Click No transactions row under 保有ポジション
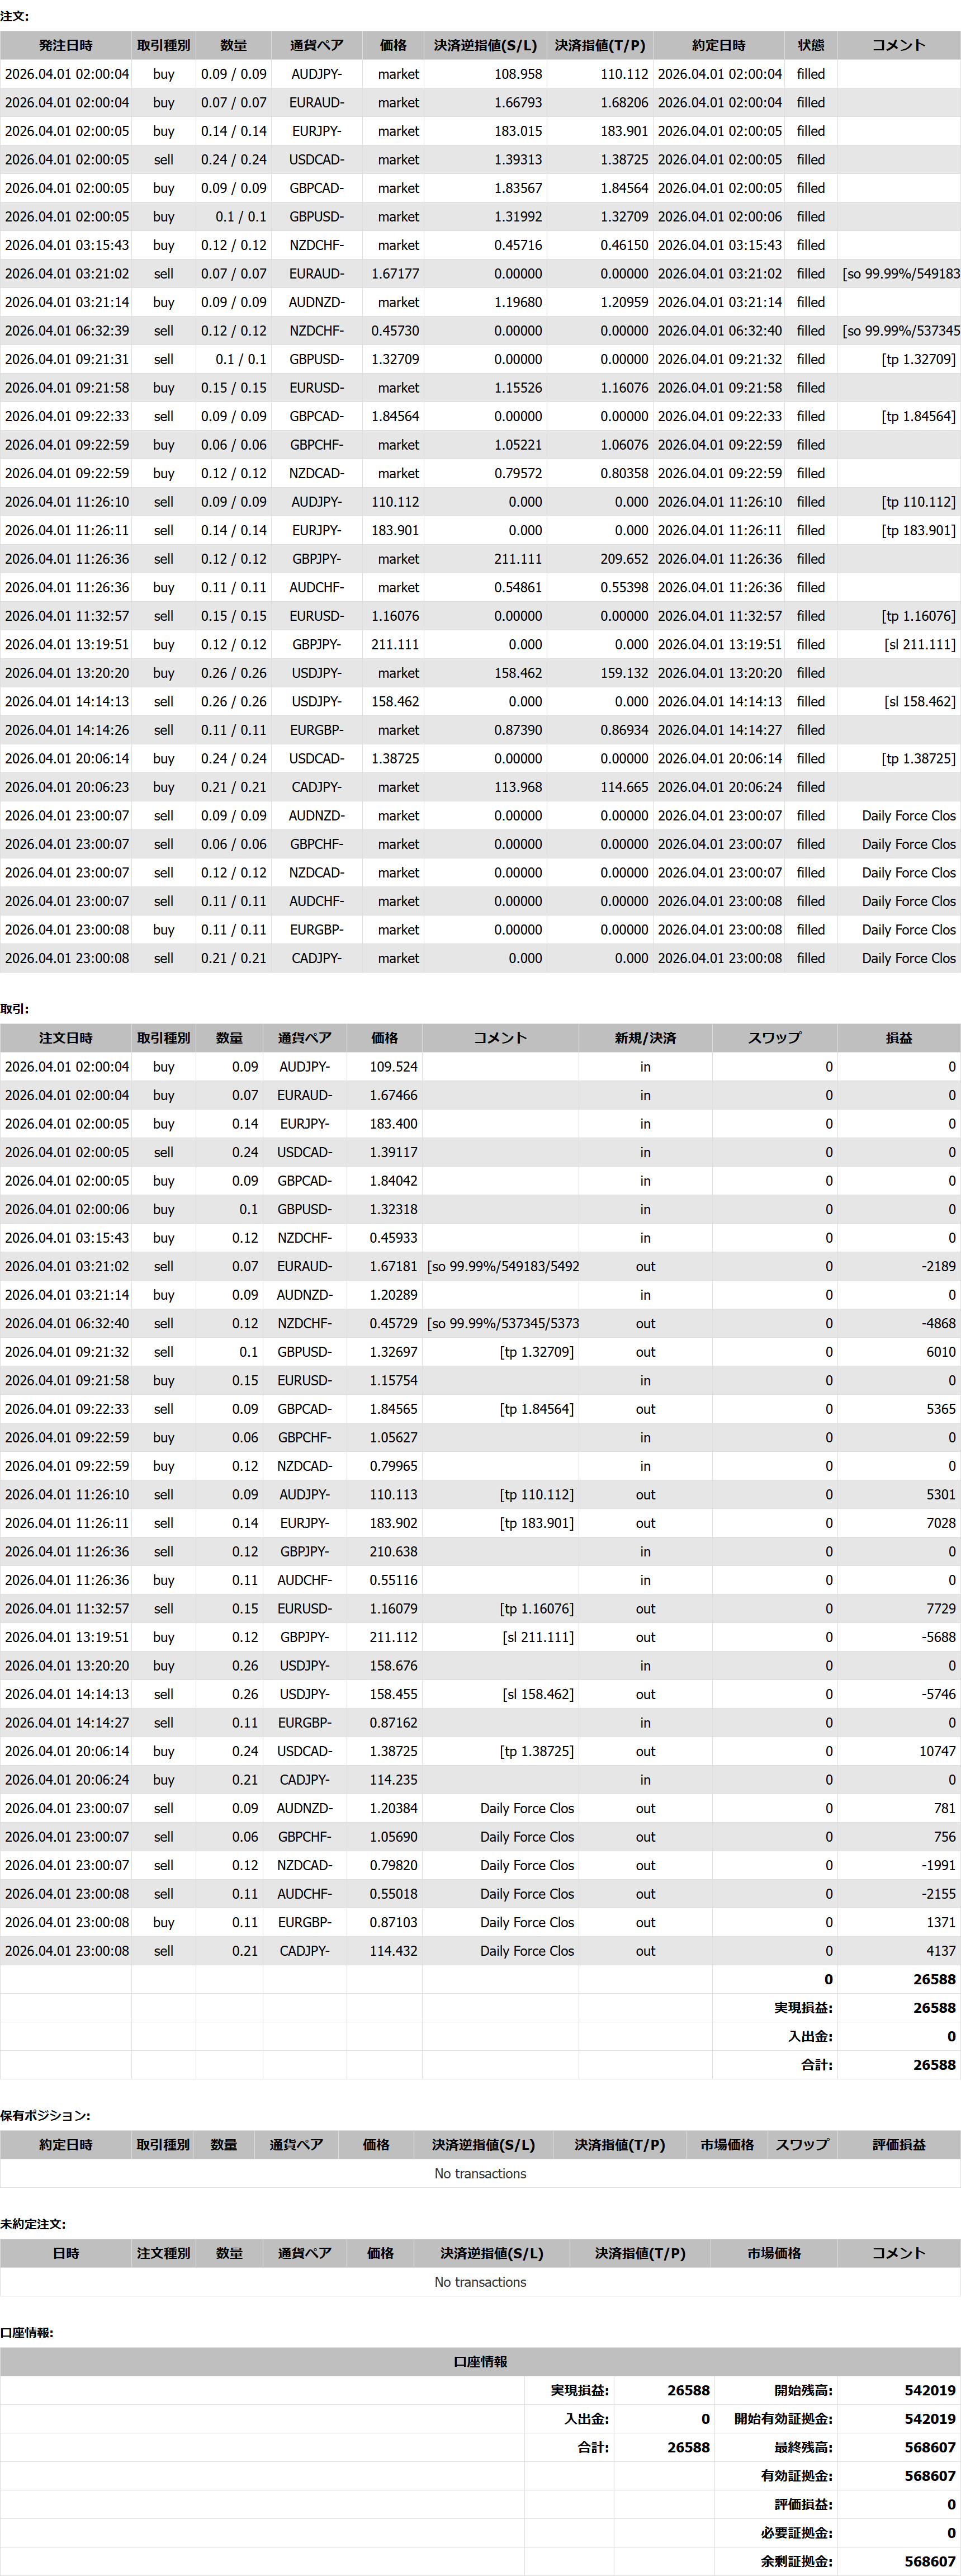 tap(480, 2174)
